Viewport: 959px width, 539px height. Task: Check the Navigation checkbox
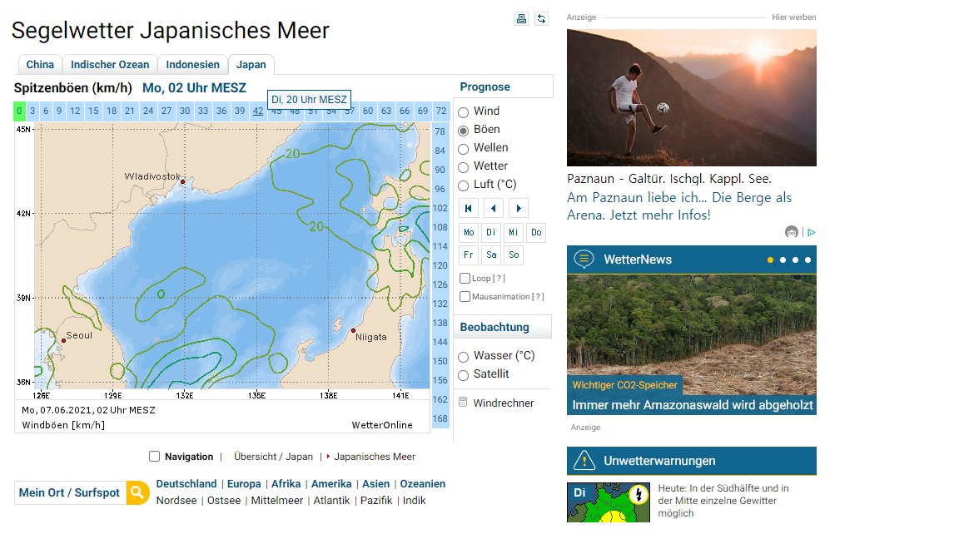tap(154, 456)
